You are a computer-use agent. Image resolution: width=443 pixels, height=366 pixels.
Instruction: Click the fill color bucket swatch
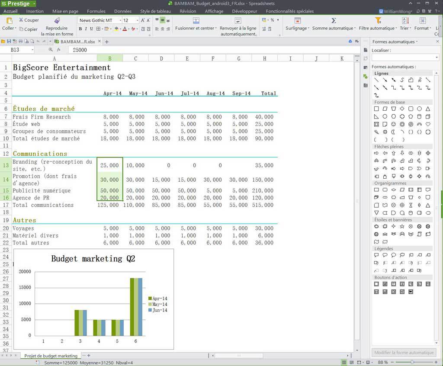click(116, 29)
